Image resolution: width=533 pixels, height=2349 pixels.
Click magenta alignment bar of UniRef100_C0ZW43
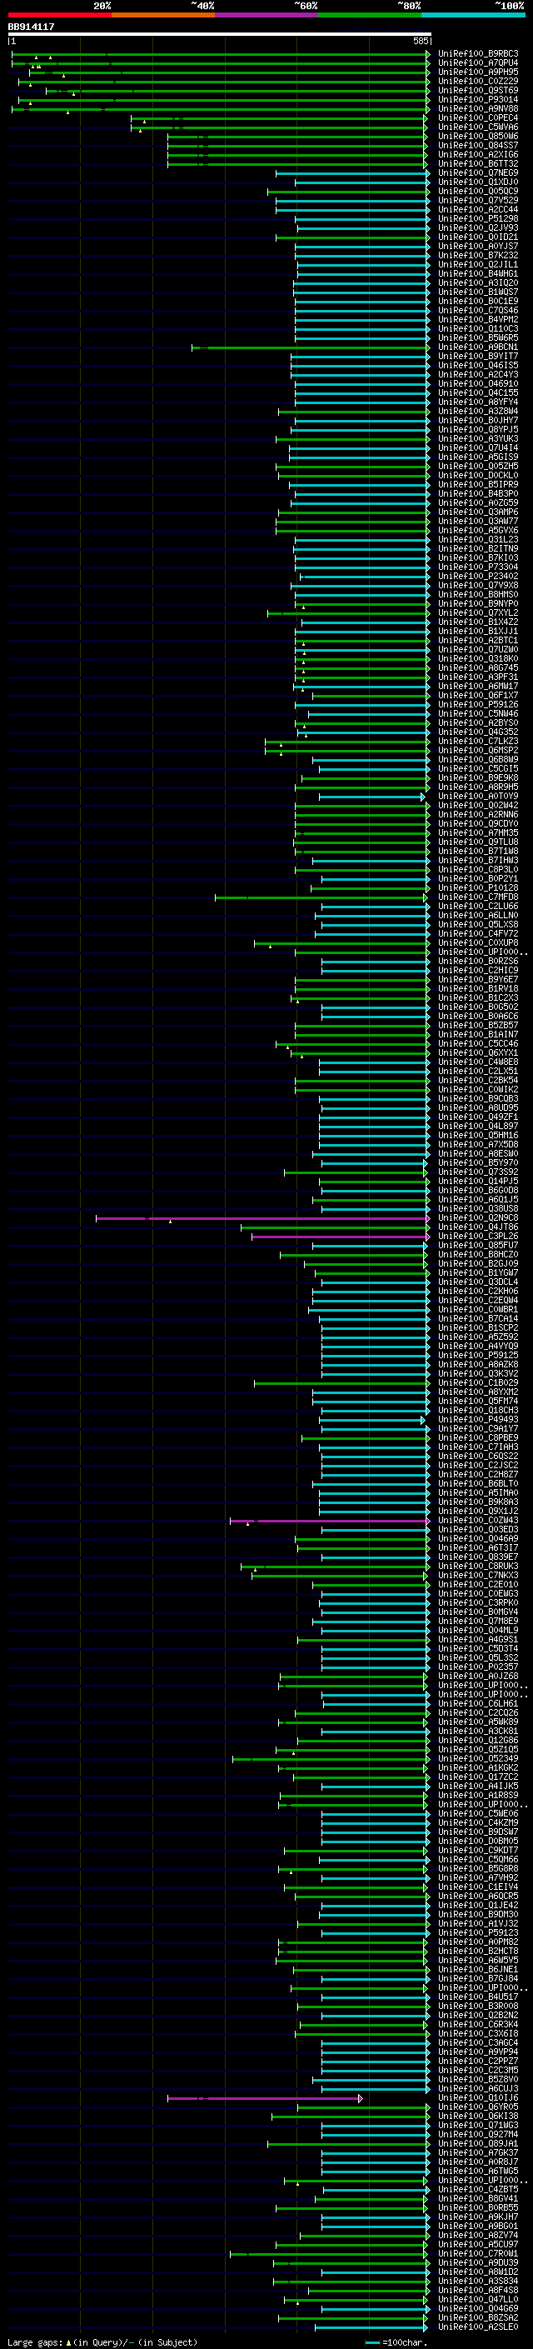coord(330,1521)
